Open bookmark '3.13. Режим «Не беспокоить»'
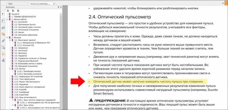The width and height of the screenshot is (228, 110). click(27, 82)
